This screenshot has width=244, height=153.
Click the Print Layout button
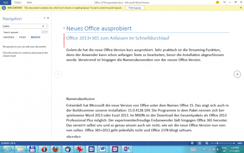pos(135,8)
